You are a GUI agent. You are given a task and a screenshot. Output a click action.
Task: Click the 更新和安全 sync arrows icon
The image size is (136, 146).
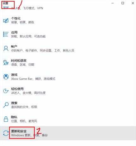(6, 133)
